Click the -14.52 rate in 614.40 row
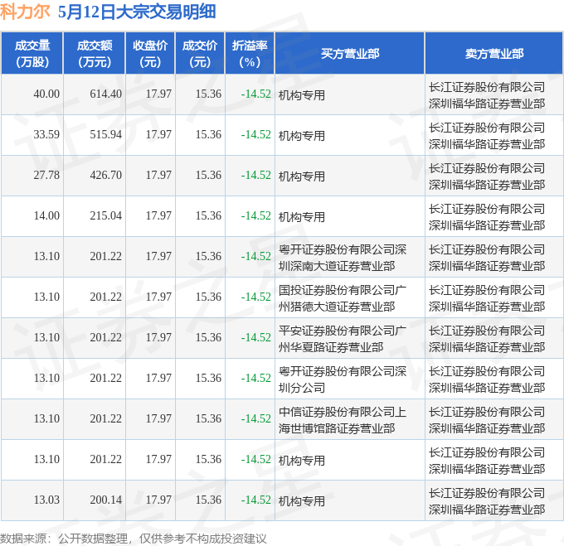The width and height of the screenshot is (564, 546). click(255, 94)
